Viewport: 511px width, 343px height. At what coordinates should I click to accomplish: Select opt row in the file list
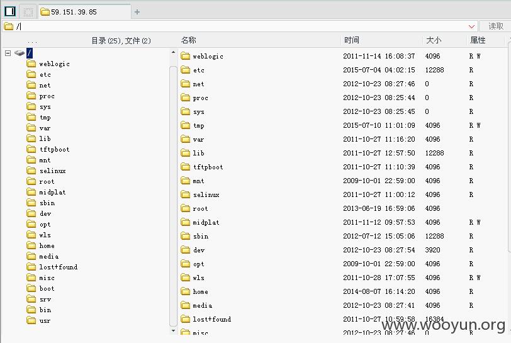[342, 264]
